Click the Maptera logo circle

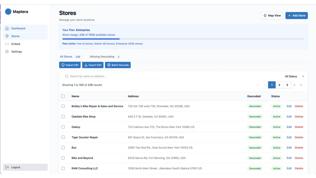click(8, 11)
